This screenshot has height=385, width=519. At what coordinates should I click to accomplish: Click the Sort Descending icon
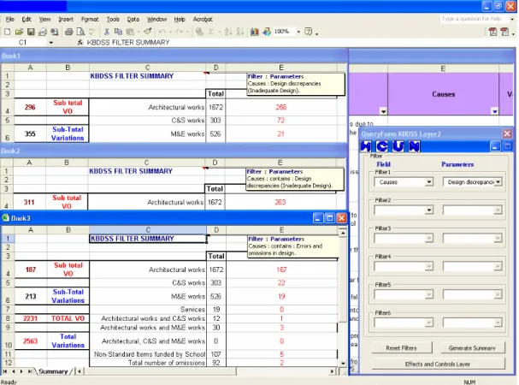(x=240, y=32)
